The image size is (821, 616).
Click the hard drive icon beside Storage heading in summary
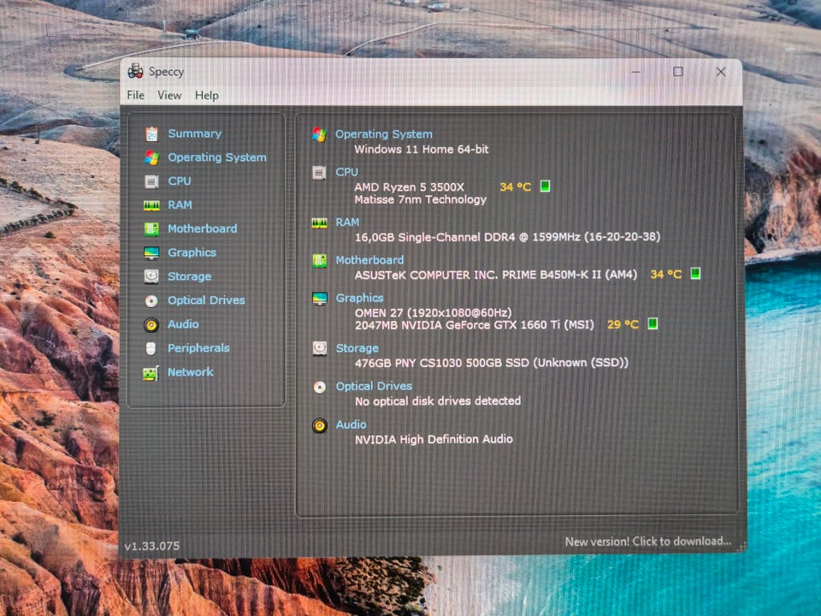pyautogui.click(x=319, y=348)
